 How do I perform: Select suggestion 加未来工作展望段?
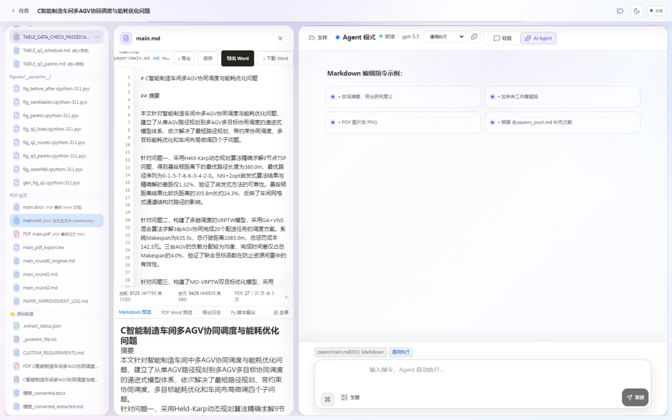coord(562,97)
